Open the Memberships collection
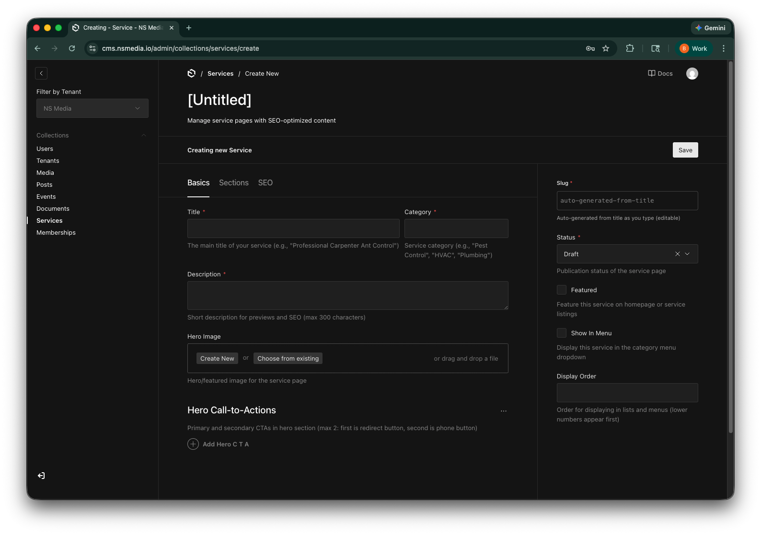This screenshot has width=761, height=535. pos(56,233)
